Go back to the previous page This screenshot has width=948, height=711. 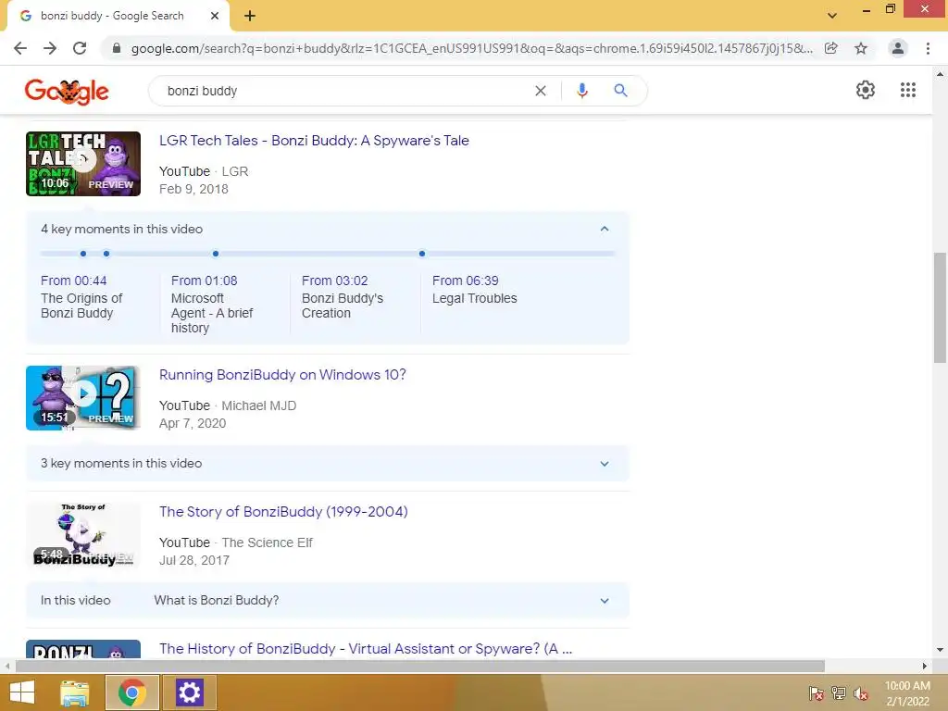(x=20, y=48)
